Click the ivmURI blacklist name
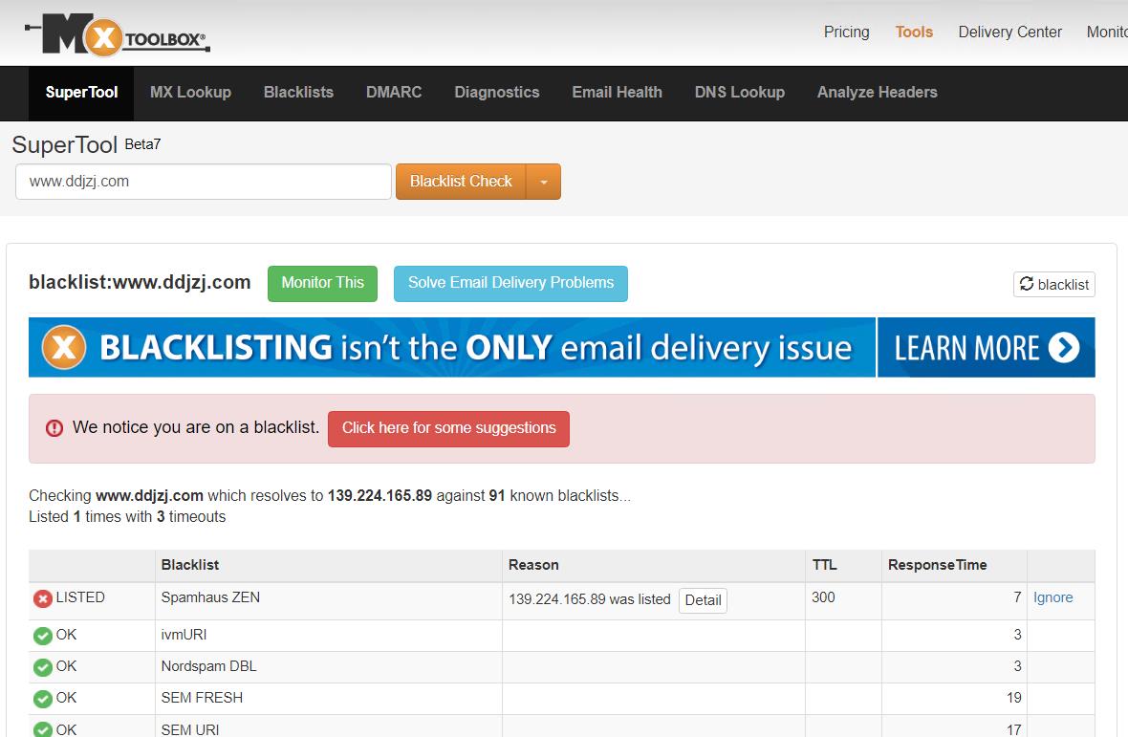This screenshot has height=737, width=1128. pyautogui.click(x=184, y=635)
